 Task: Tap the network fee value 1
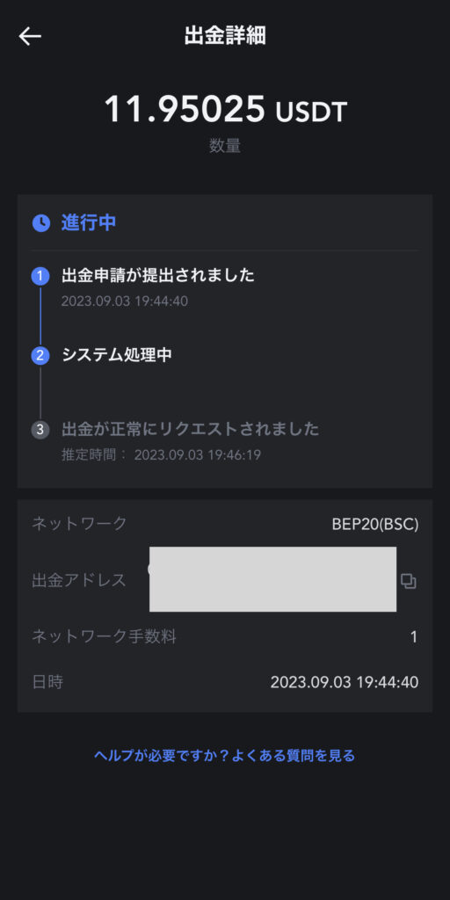pyautogui.click(x=414, y=637)
